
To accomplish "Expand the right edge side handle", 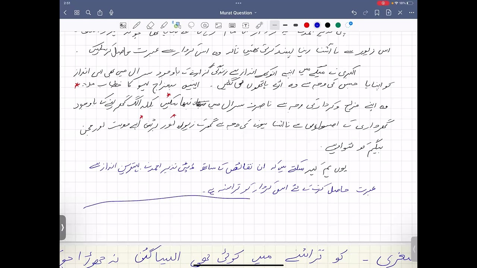I will [414, 249].
